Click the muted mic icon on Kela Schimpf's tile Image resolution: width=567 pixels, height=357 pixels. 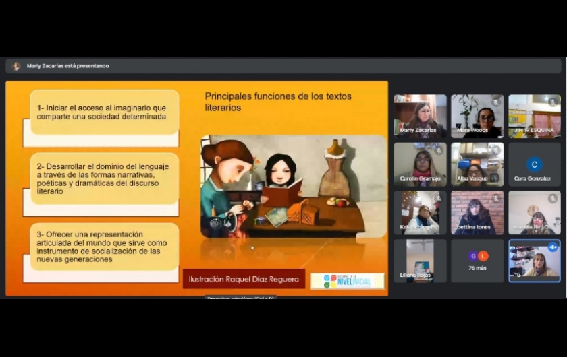pyautogui.click(x=439, y=198)
